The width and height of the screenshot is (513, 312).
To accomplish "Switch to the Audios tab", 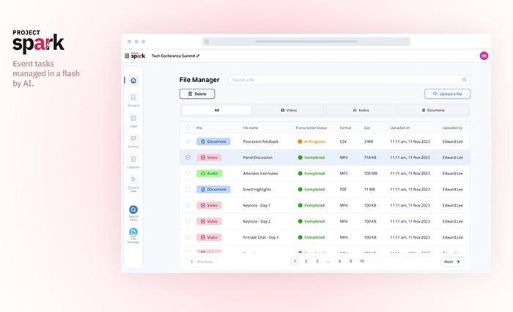I will tap(361, 110).
